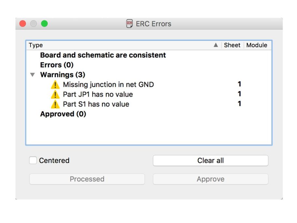The image size is (297, 223).
Task: Click the warning icon beside Part JP1
Action: (55, 95)
